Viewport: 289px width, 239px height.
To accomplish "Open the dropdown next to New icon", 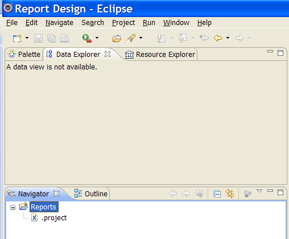I will [x=27, y=38].
